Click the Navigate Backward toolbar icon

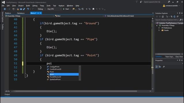pos(5,9)
